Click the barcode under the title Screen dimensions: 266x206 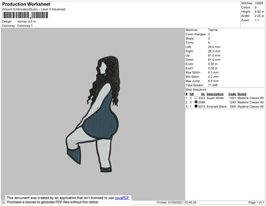(25, 15)
